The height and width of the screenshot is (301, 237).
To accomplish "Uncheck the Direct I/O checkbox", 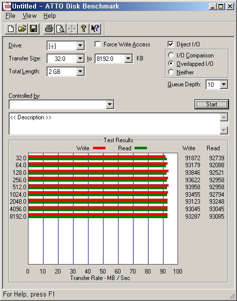I will pyautogui.click(x=170, y=44).
